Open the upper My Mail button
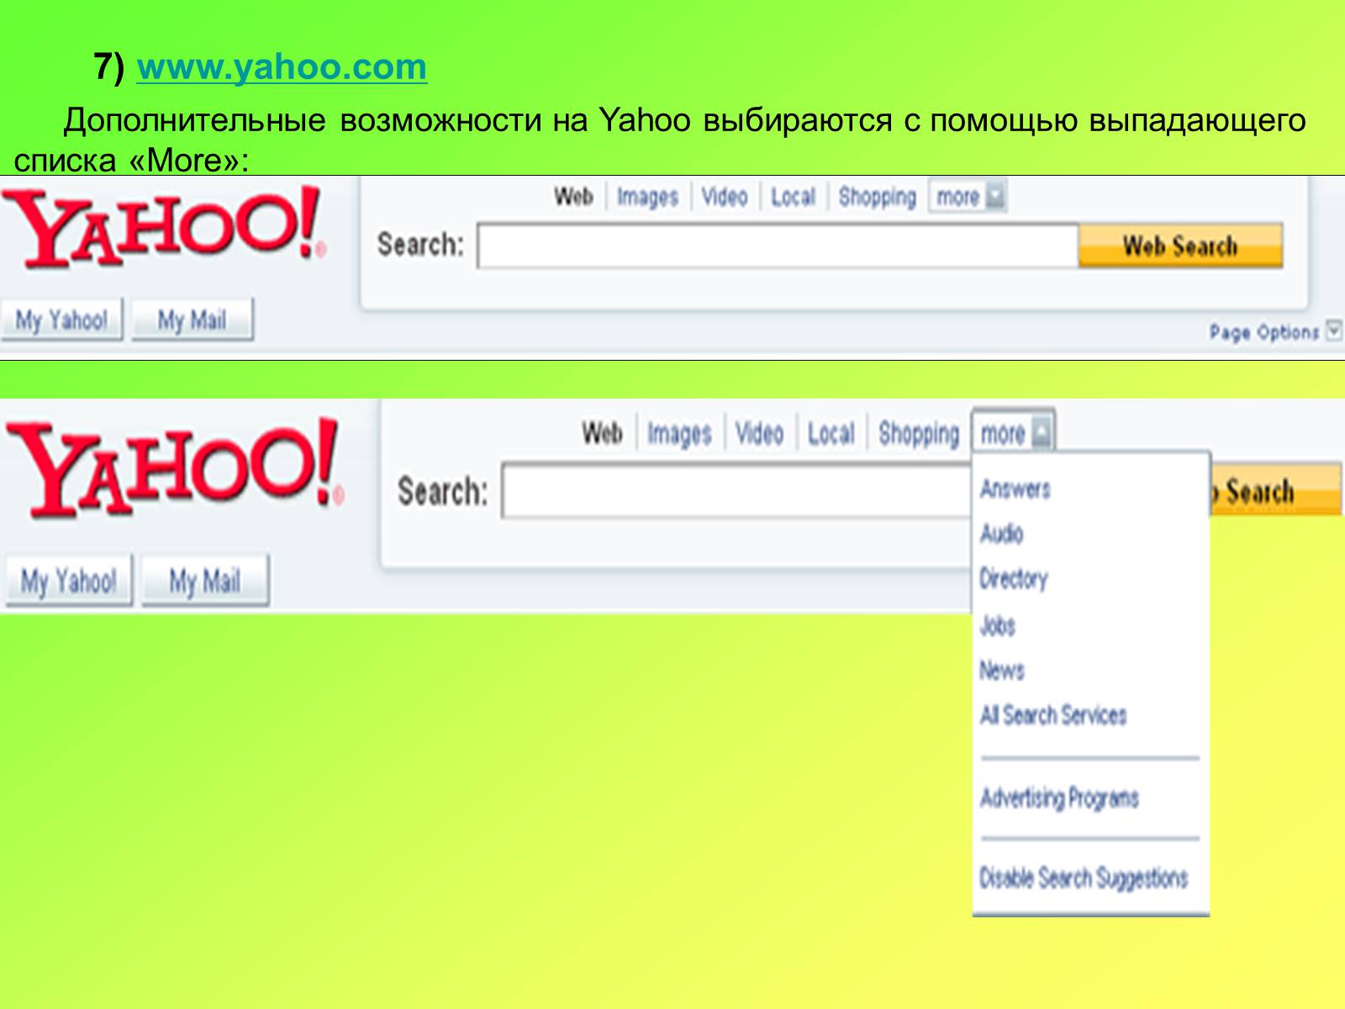 (193, 320)
